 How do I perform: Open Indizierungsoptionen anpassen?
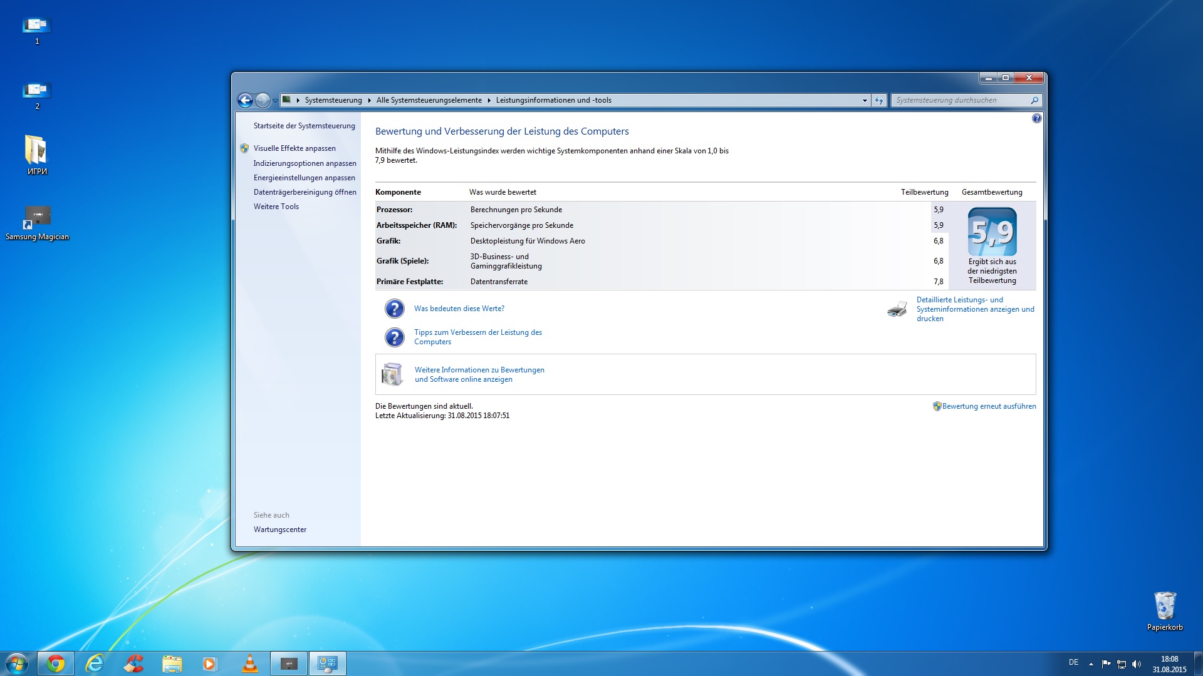(305, 163)
